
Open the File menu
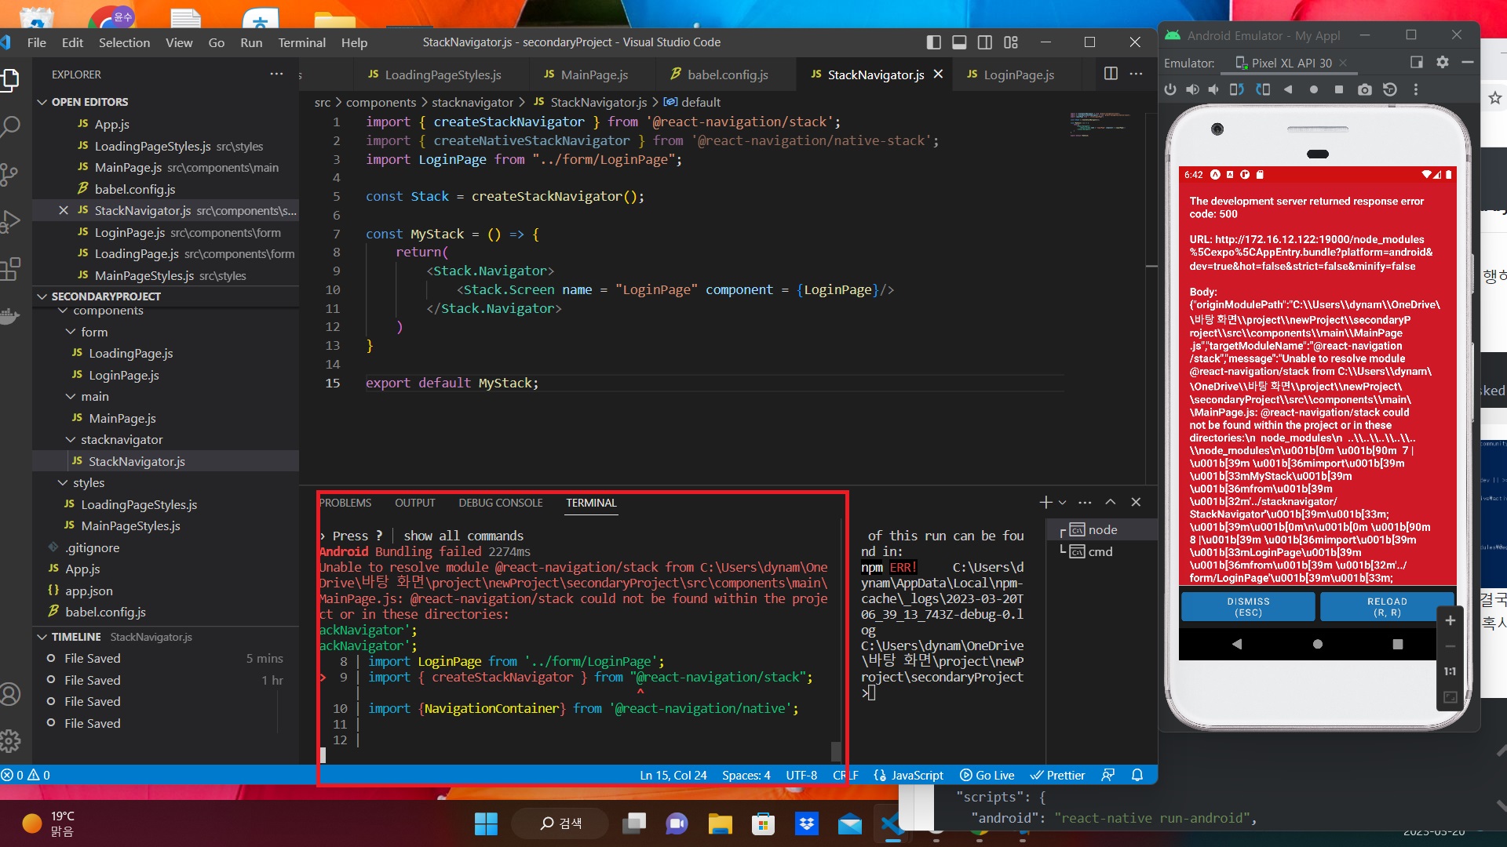click(37, 42)
